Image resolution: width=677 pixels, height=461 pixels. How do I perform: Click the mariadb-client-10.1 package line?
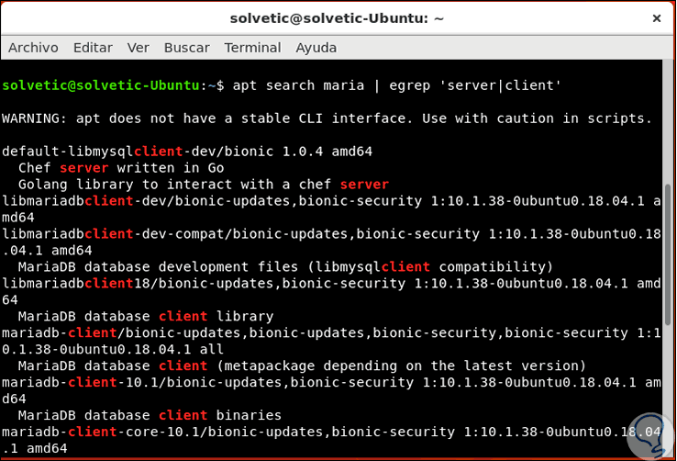coord(331,382)
